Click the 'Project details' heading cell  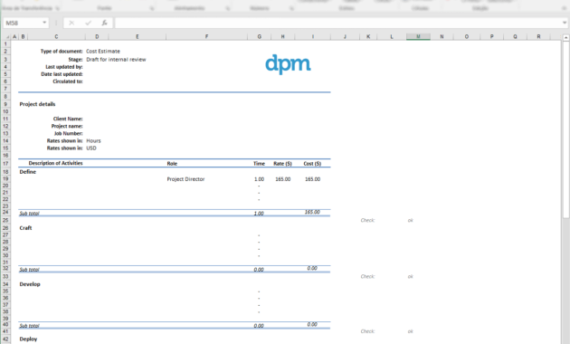(x=37, y=104)
